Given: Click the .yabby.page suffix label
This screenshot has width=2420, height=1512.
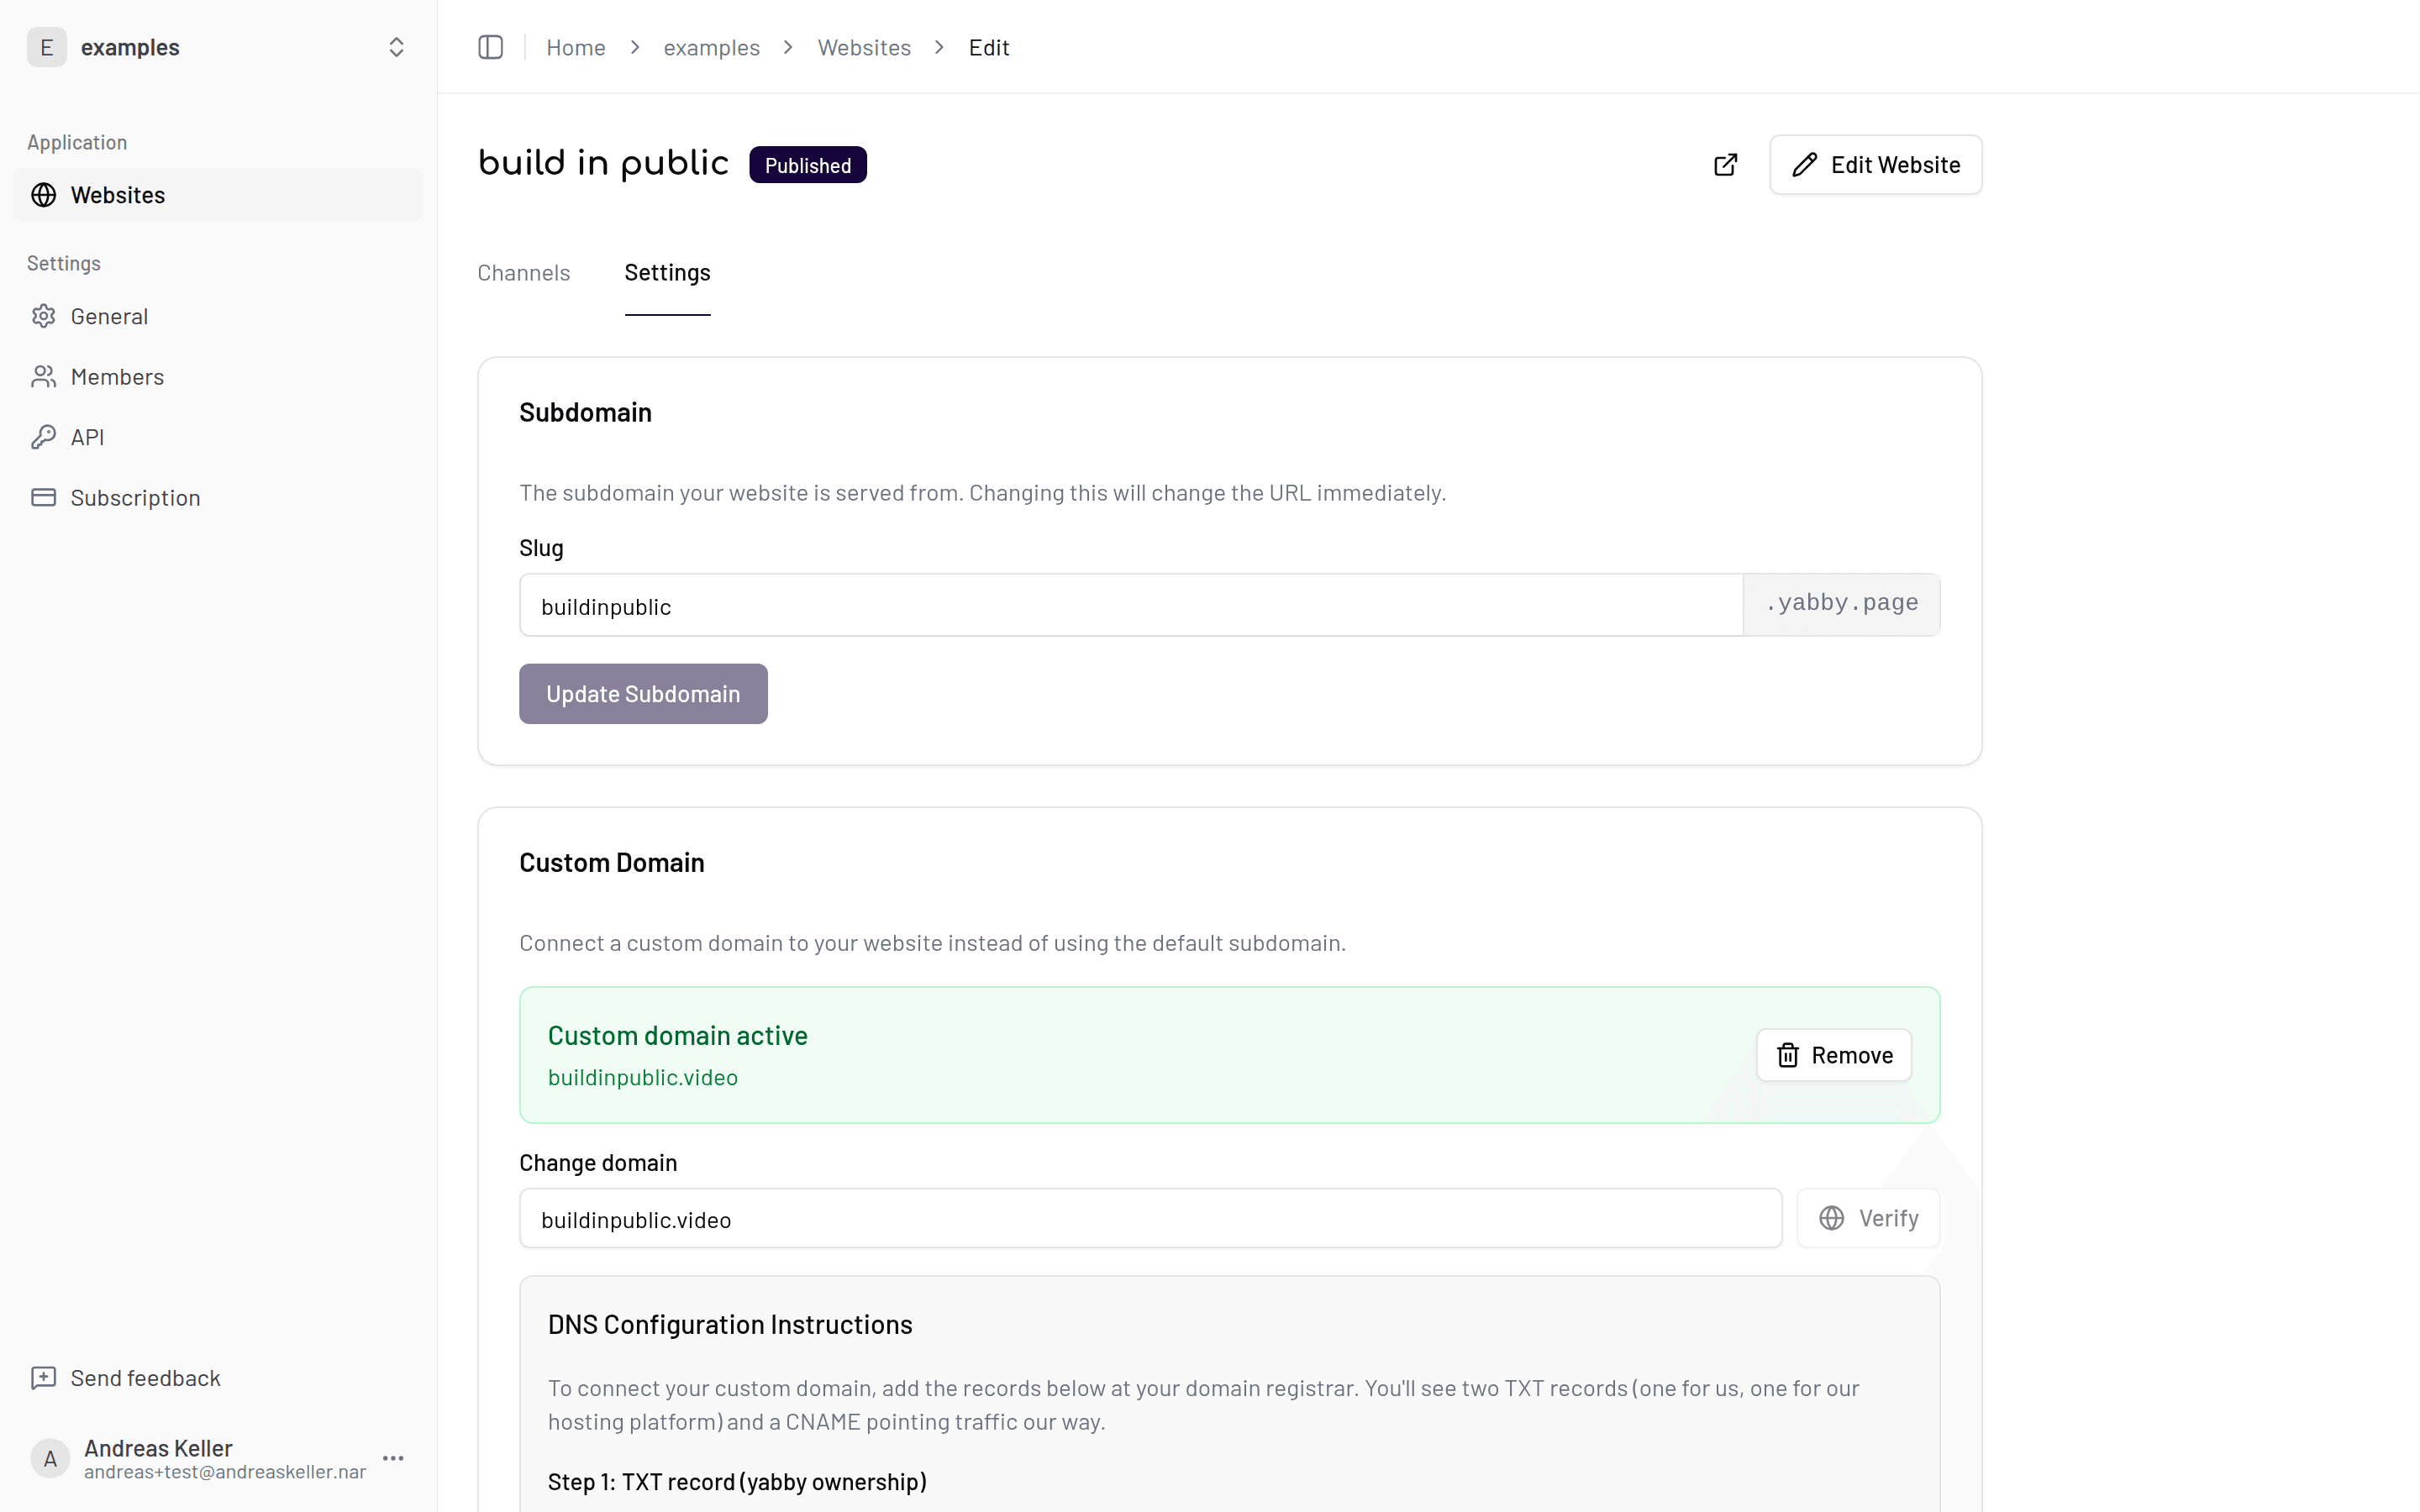Looking at the screenshot, I should (1841, 604).
